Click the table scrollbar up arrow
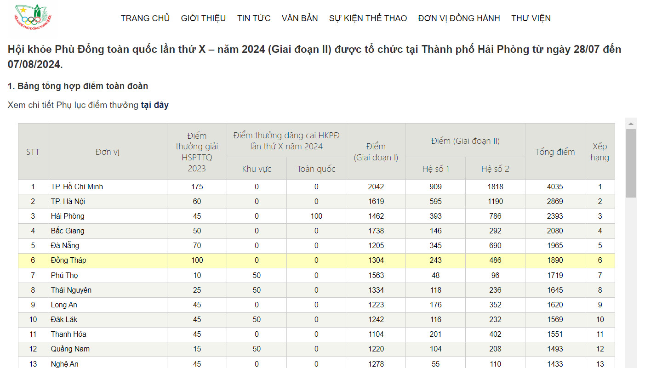 pos(631,123)
